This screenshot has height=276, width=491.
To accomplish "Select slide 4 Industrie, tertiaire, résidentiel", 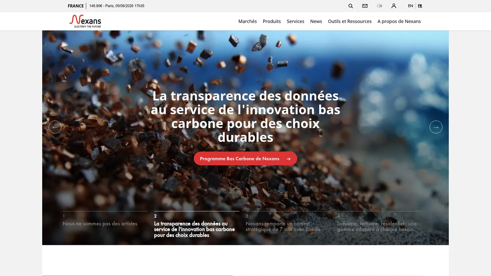I will pos(379,222).
